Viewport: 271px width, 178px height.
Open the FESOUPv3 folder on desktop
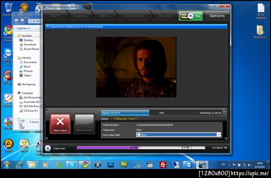click(x=261, y=32)
